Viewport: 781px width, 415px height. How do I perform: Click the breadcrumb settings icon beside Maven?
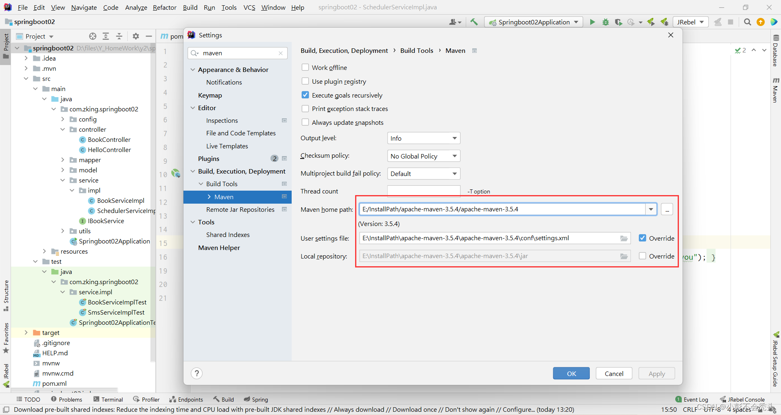[x=474, y=51]
